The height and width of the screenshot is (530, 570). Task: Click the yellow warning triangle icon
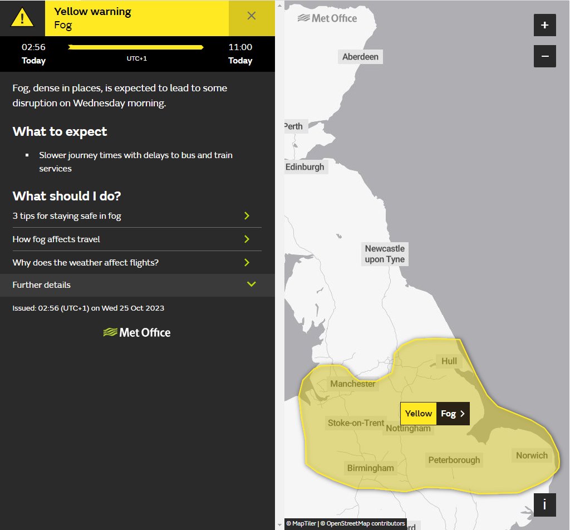22,18
